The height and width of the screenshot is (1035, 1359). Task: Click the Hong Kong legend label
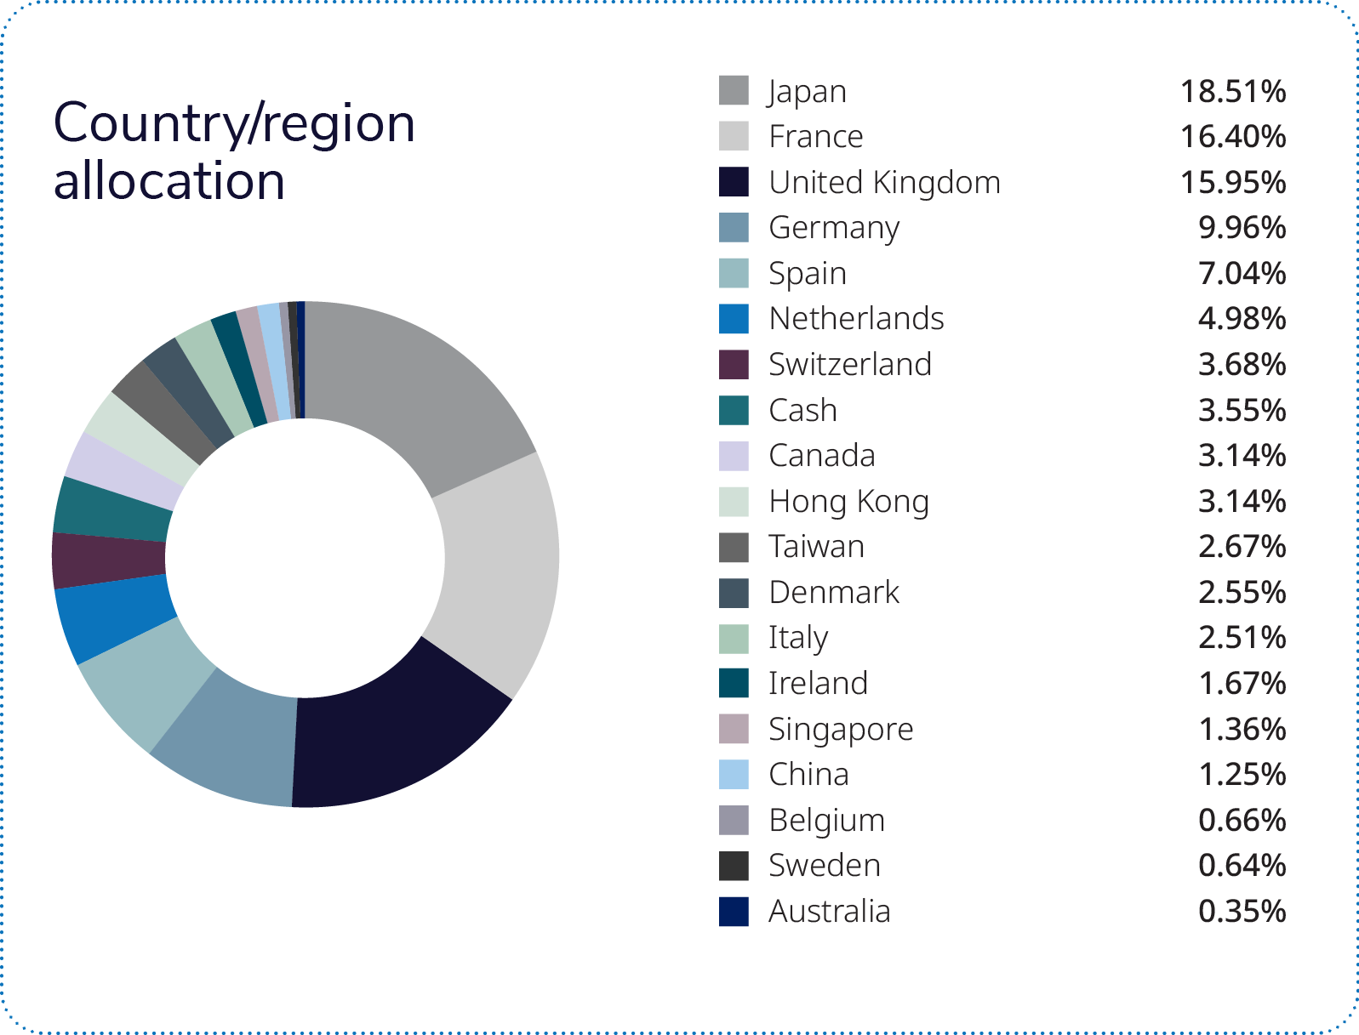848,502
